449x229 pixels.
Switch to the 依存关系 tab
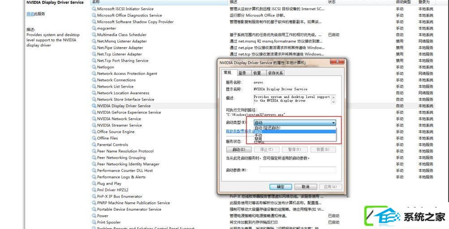point(275,73)
